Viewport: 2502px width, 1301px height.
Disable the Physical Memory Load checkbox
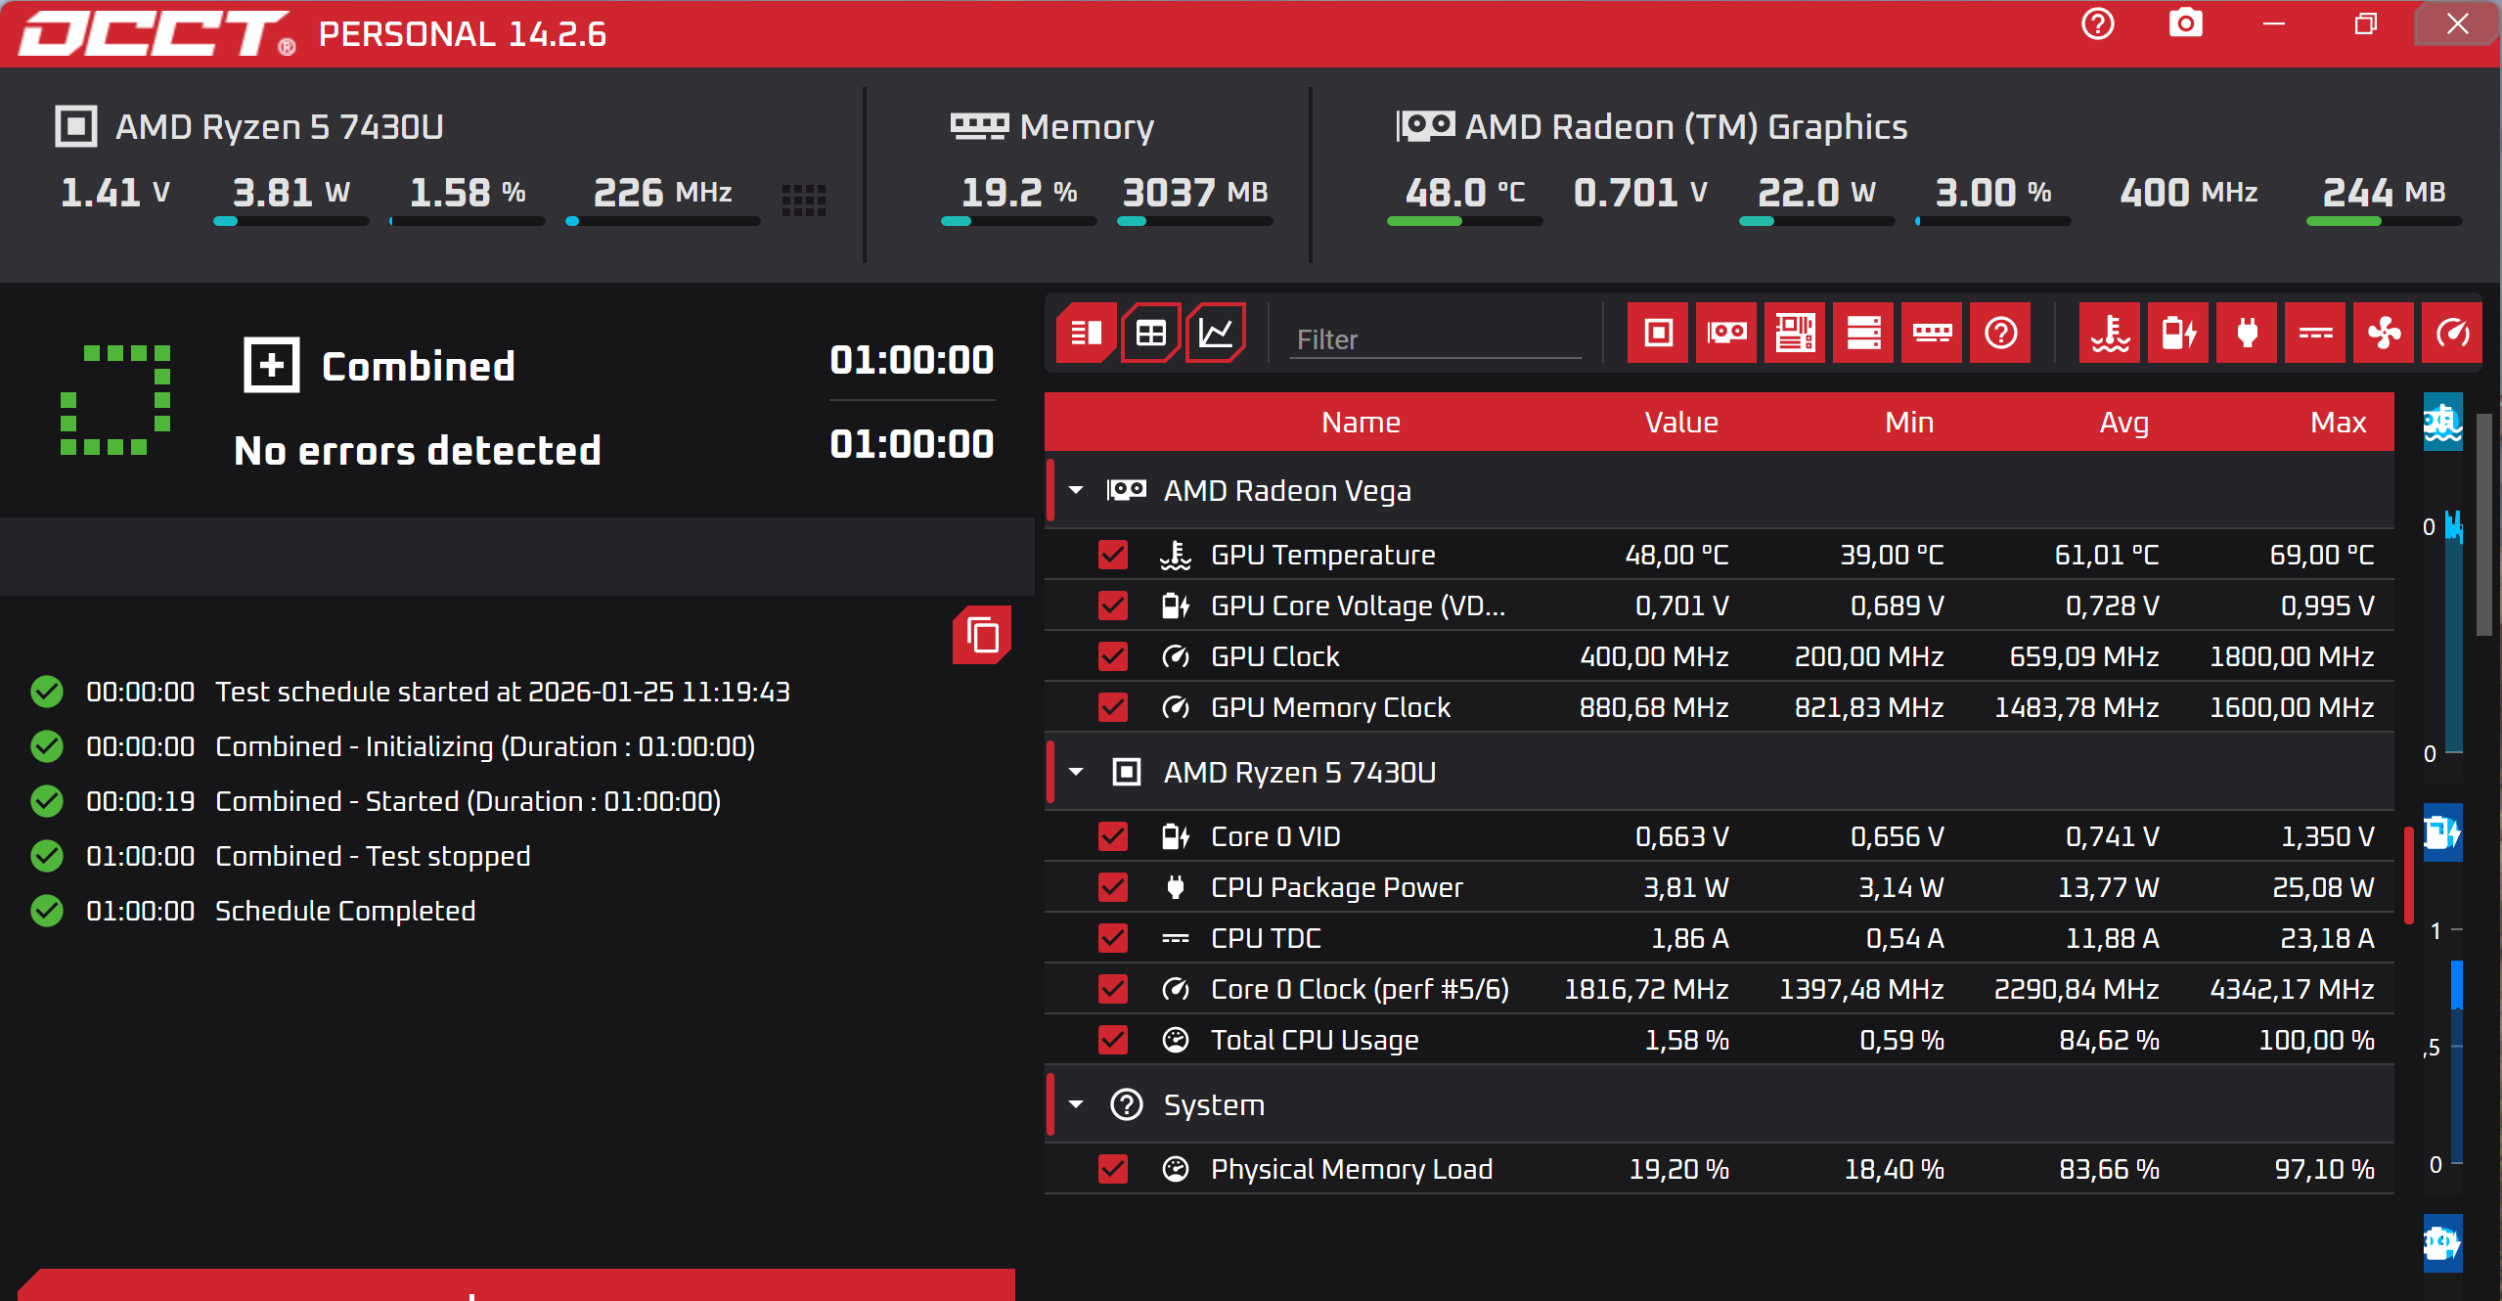coord(1113,1169)
